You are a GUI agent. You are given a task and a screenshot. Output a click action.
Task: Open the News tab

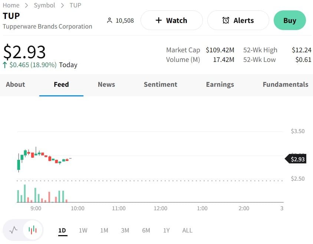[106, 85]
